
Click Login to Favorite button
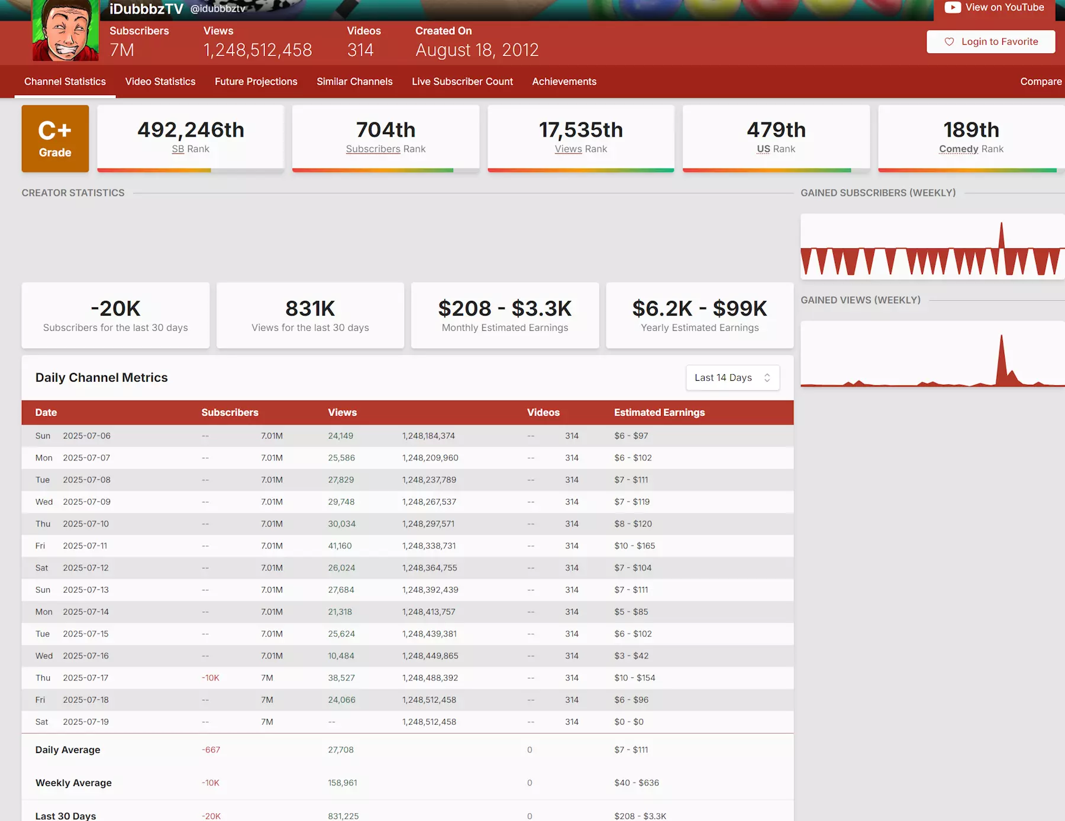[990, 41]
